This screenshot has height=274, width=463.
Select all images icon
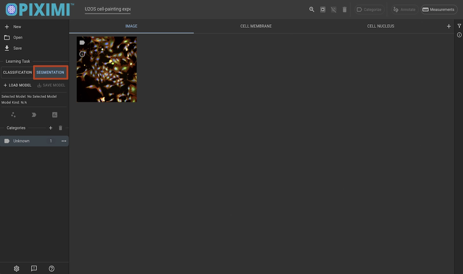click(323, 10)
